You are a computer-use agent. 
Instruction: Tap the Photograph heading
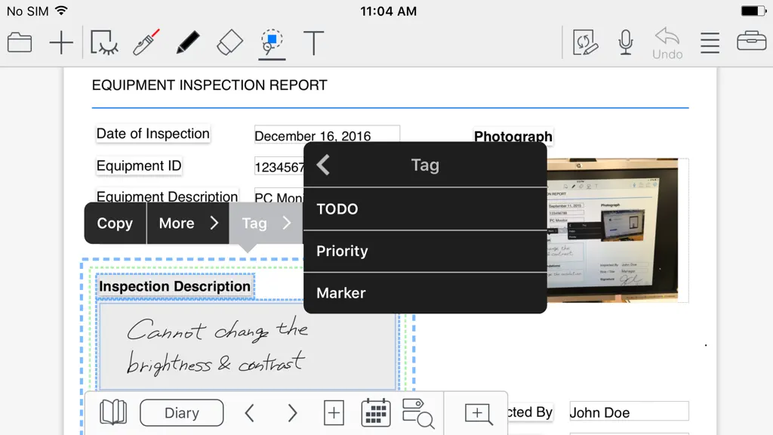coord(513,136)
